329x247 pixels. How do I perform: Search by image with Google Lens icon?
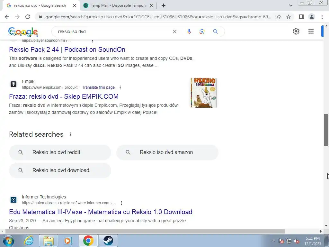tap(202, 32)
